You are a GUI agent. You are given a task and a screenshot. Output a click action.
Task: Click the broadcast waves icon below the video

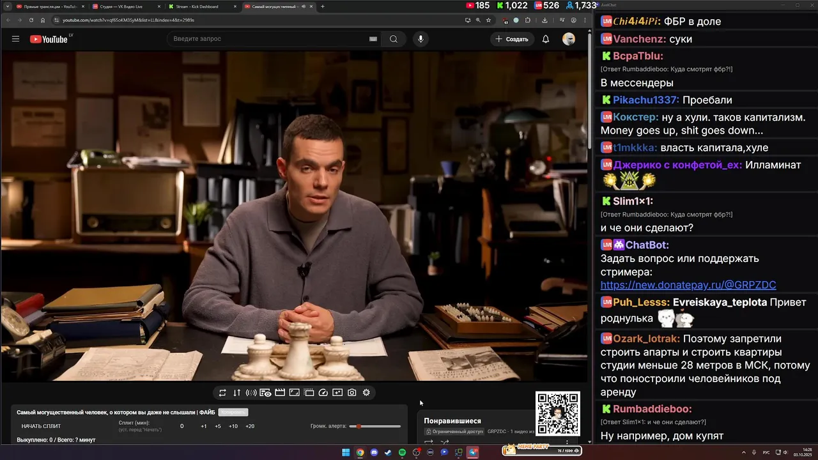click(251, 393)
